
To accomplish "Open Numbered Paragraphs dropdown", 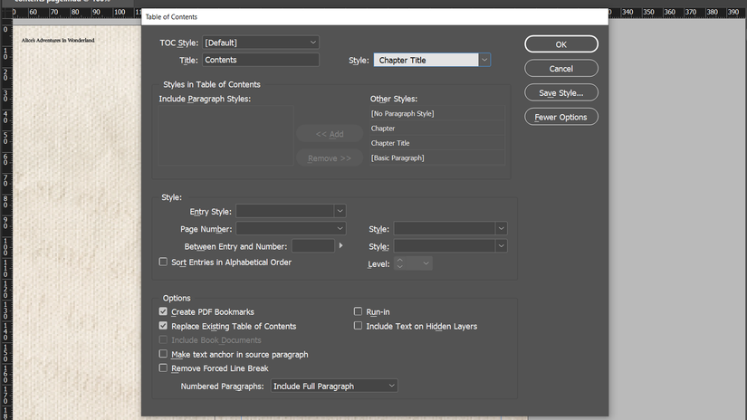I will pyautogui.click(x=334, y=386).
